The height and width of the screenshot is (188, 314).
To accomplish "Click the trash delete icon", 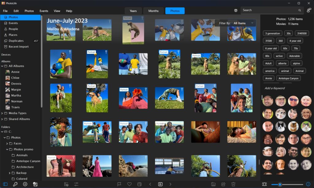I will pos(233,184).
